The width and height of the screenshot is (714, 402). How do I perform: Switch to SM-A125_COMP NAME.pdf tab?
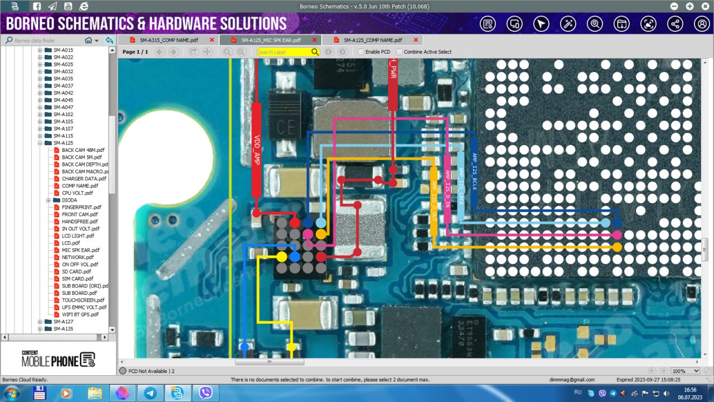coord(373,40)
